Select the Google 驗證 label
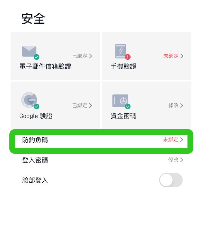Screen dimensions: 208x242 [x=36, y=116]
